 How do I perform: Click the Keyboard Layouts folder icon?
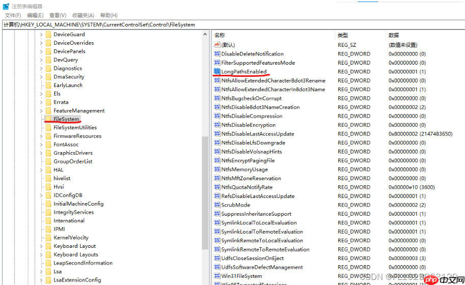pos(48,254)
